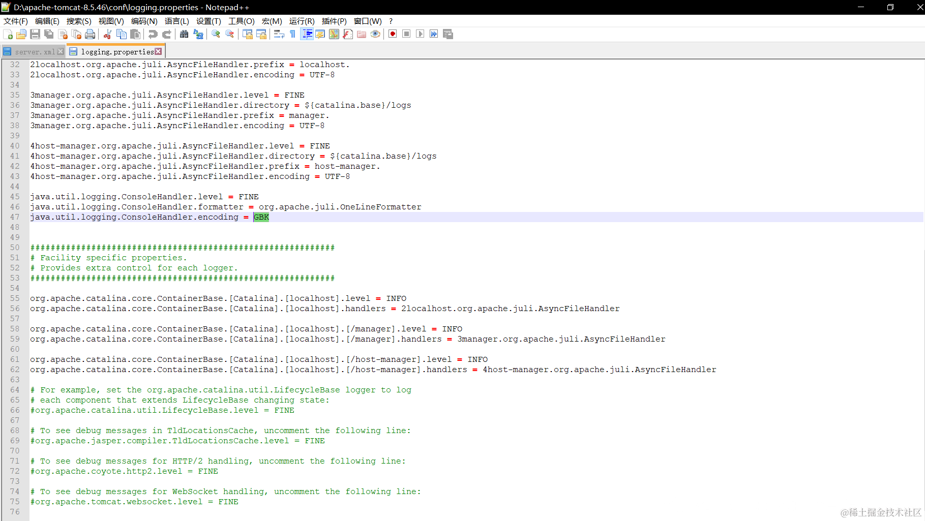925x521 pixels.
Task: Paste using the clipboard icon
Action: click(x=135, y=34)
